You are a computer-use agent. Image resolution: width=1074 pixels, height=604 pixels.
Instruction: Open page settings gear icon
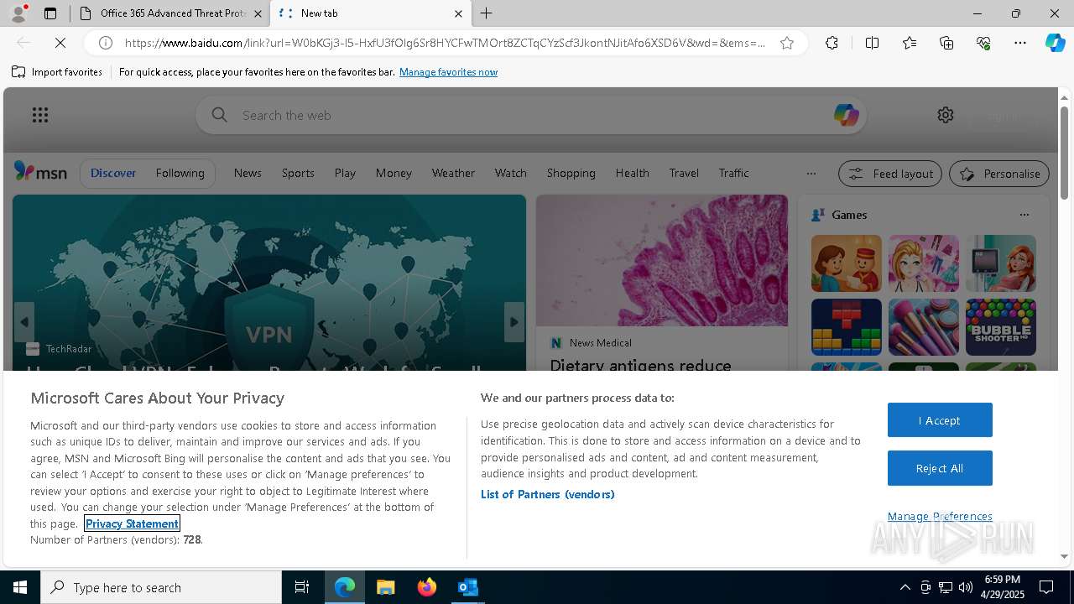[946, 115]
